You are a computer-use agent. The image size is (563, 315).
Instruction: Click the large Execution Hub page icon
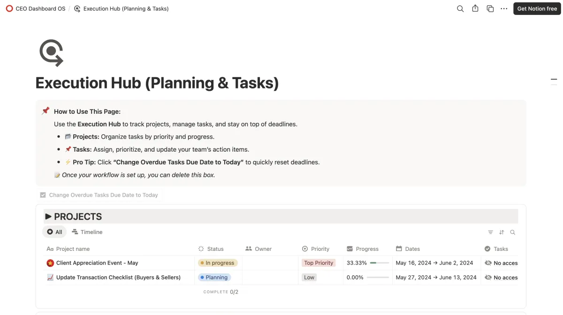point(51,52)
